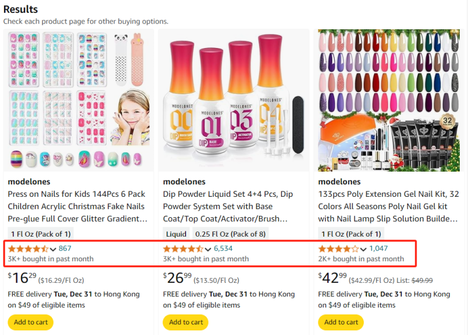Expand rating breakdown for Poly Gel Nail Kit
Viewport: 468px width, 335px height.
point(363,249)
